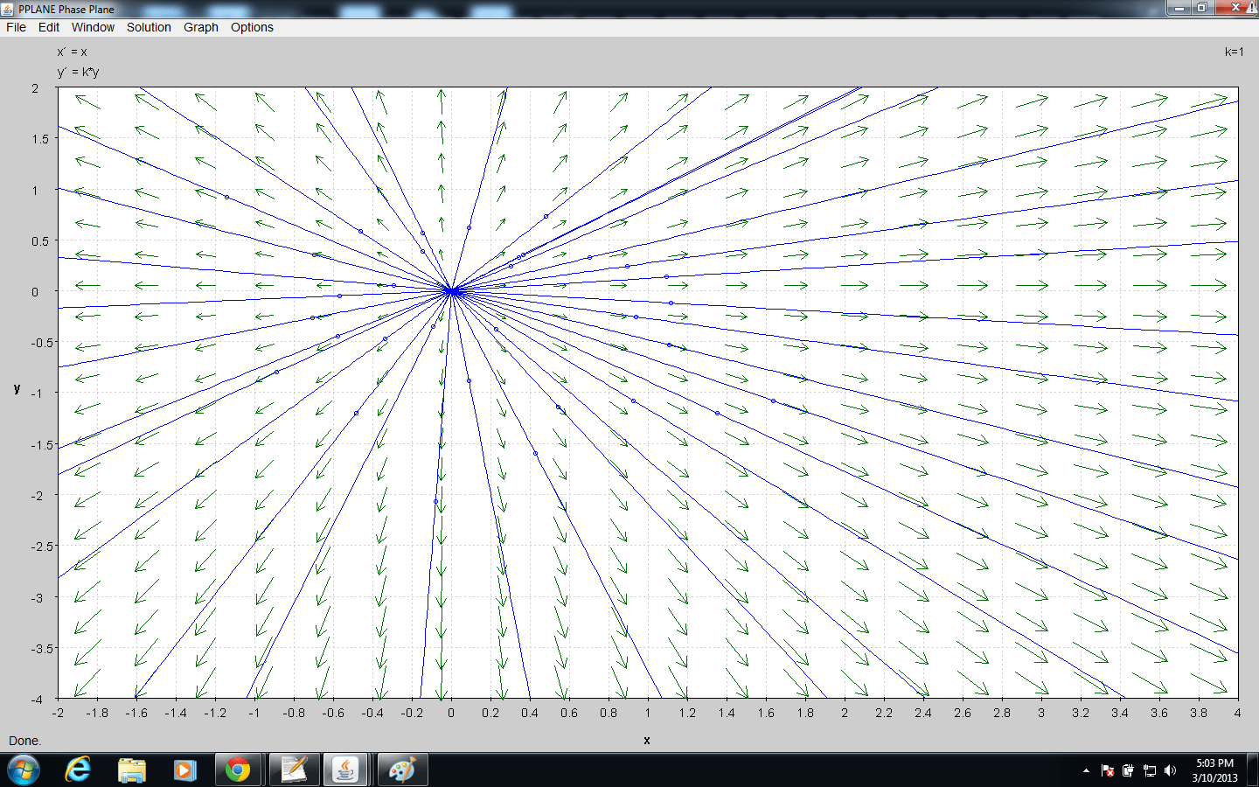
Task: Click the network status tray icon
Action: point(1150,771)
